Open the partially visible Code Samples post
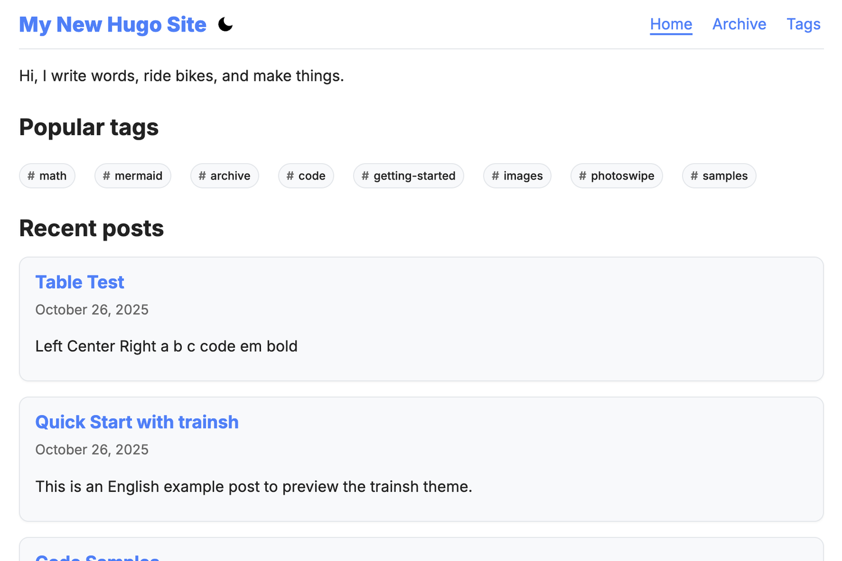The width and height of the screenshot is (842, 561). pos(98,557)
